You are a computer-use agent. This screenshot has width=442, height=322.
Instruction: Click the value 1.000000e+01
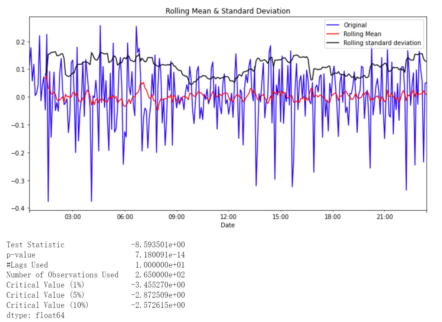coord(160,265)
